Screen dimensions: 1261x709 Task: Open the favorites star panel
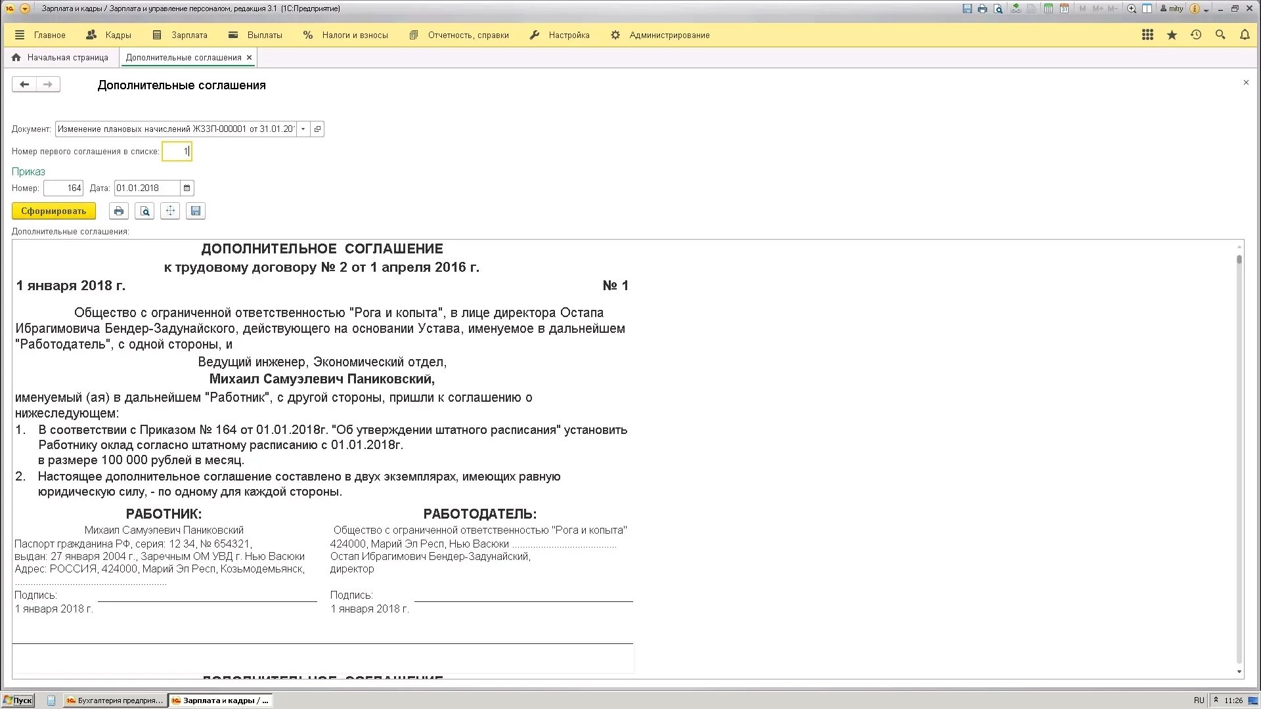pos(1172,35)
